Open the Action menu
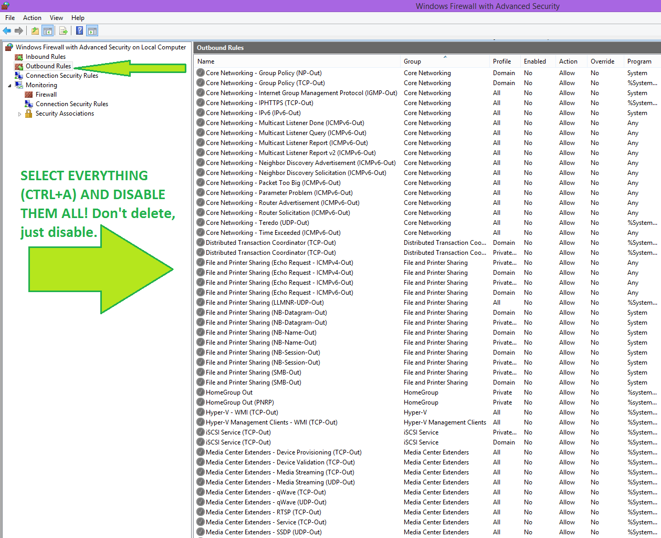 point(32,18)
